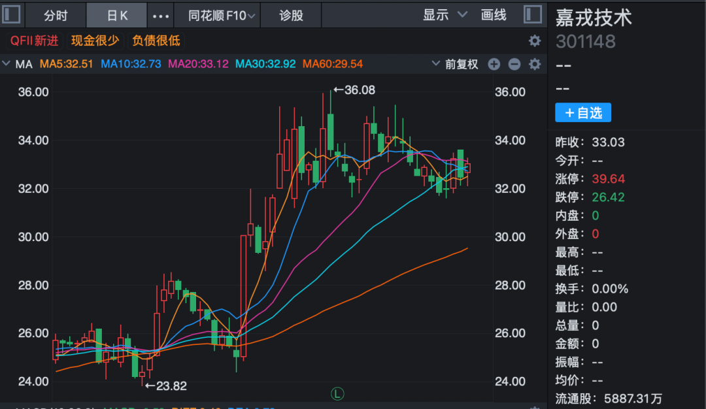The height and width of the screenshot is (409, 706).
Task: Expand the 显示 display dropdown
Action: pyautogui.click(x=445, y=15)
